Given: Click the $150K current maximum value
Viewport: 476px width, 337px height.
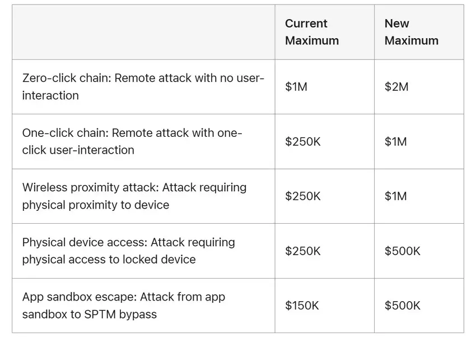Looking at the screenshot, I should pyautogui.click(x=302, y=306).
